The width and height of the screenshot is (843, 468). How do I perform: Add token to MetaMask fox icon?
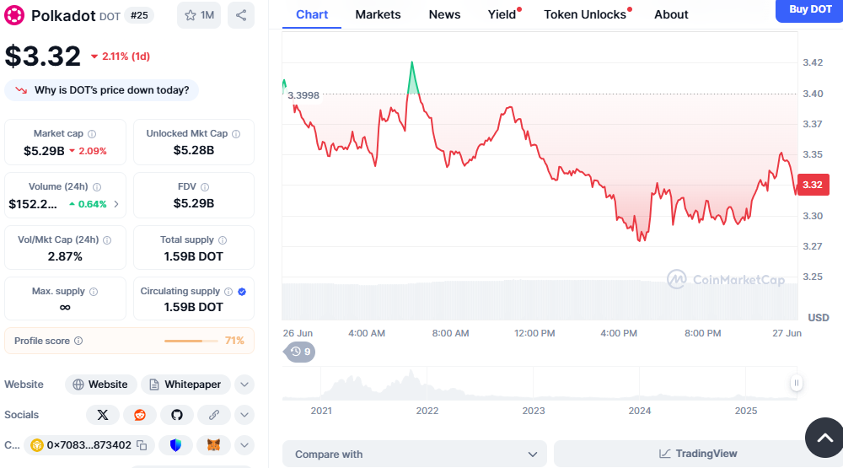[x=213, y=445]
